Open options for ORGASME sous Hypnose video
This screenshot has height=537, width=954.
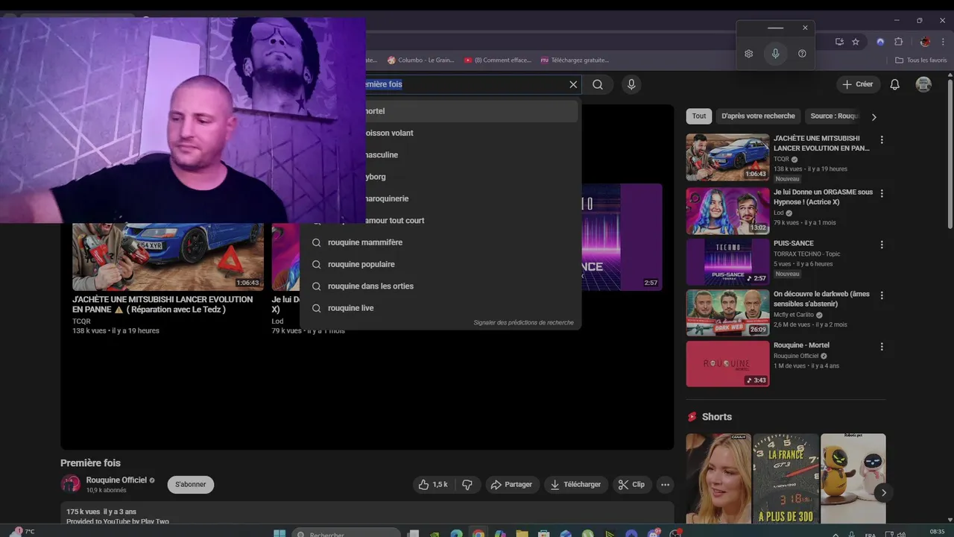882,194
